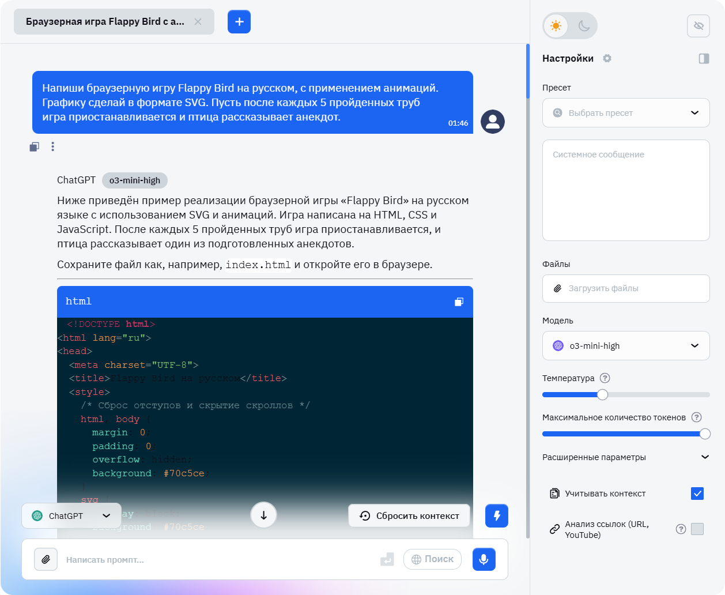Close the Flappy Bird chat tab
This screenshot has width=725, height=595.
(x=198, y=22)
